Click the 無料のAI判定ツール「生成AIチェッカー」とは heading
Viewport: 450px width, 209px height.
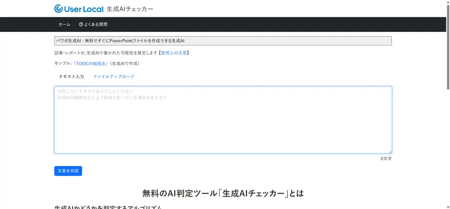click(223, 193)
